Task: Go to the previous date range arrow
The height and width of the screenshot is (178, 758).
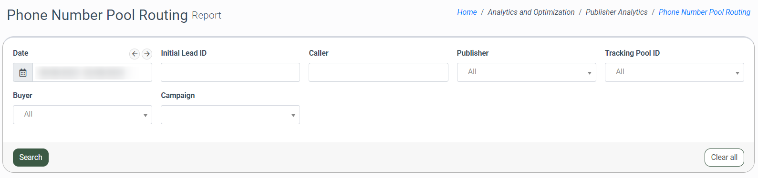Action: 135,54
